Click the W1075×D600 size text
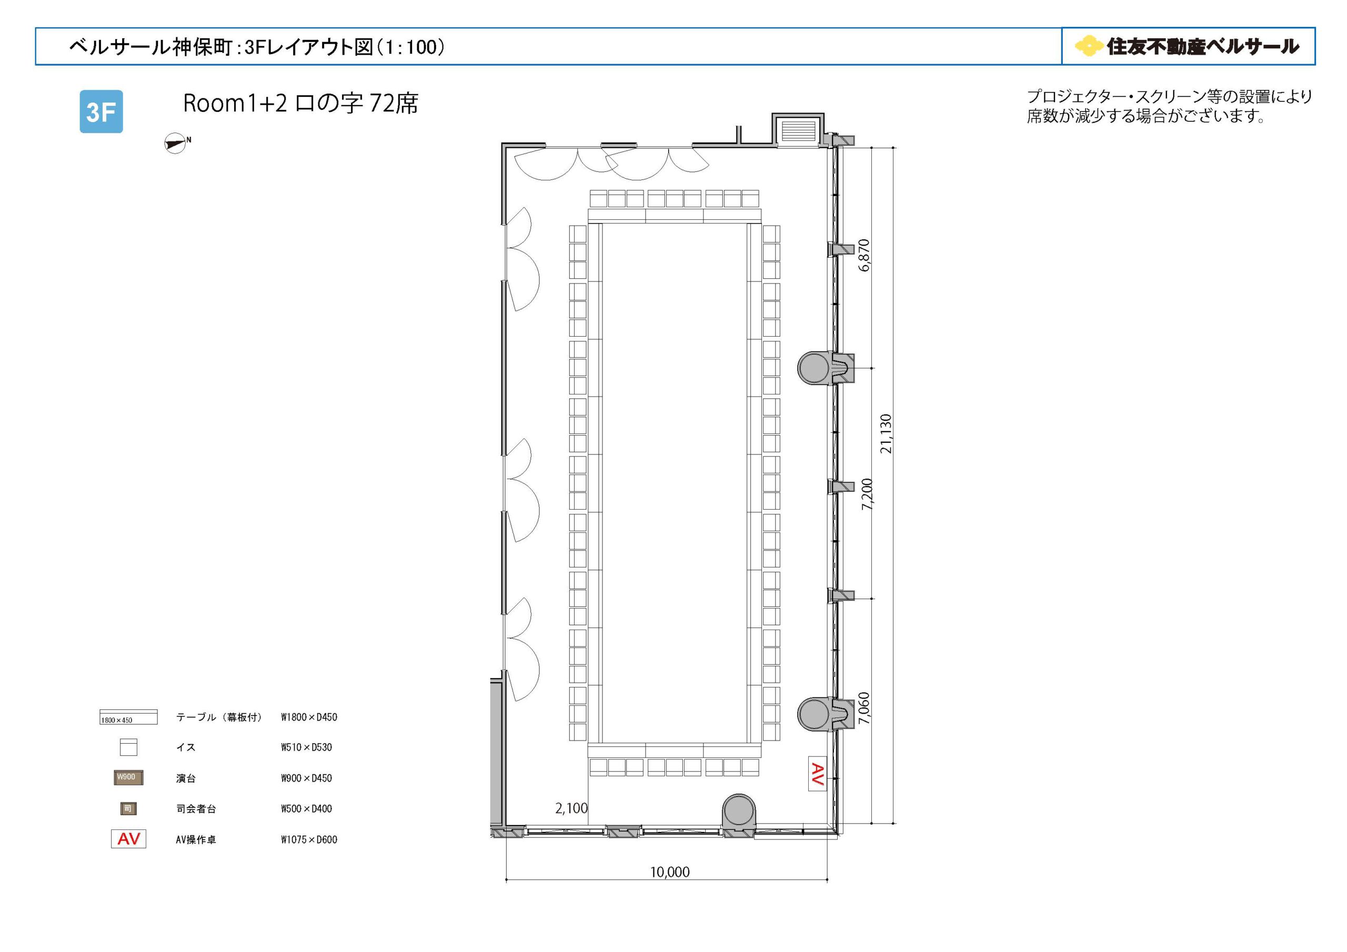1347x952 pixels. pos(309,840)
